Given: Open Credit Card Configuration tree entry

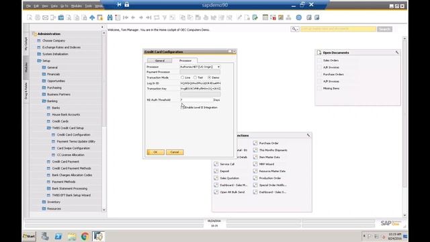Looking at the screenshot, I should (x=73, y=134).
